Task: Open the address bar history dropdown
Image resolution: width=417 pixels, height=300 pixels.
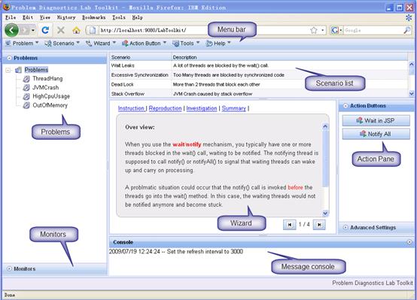Action: [x=323, y=30]
